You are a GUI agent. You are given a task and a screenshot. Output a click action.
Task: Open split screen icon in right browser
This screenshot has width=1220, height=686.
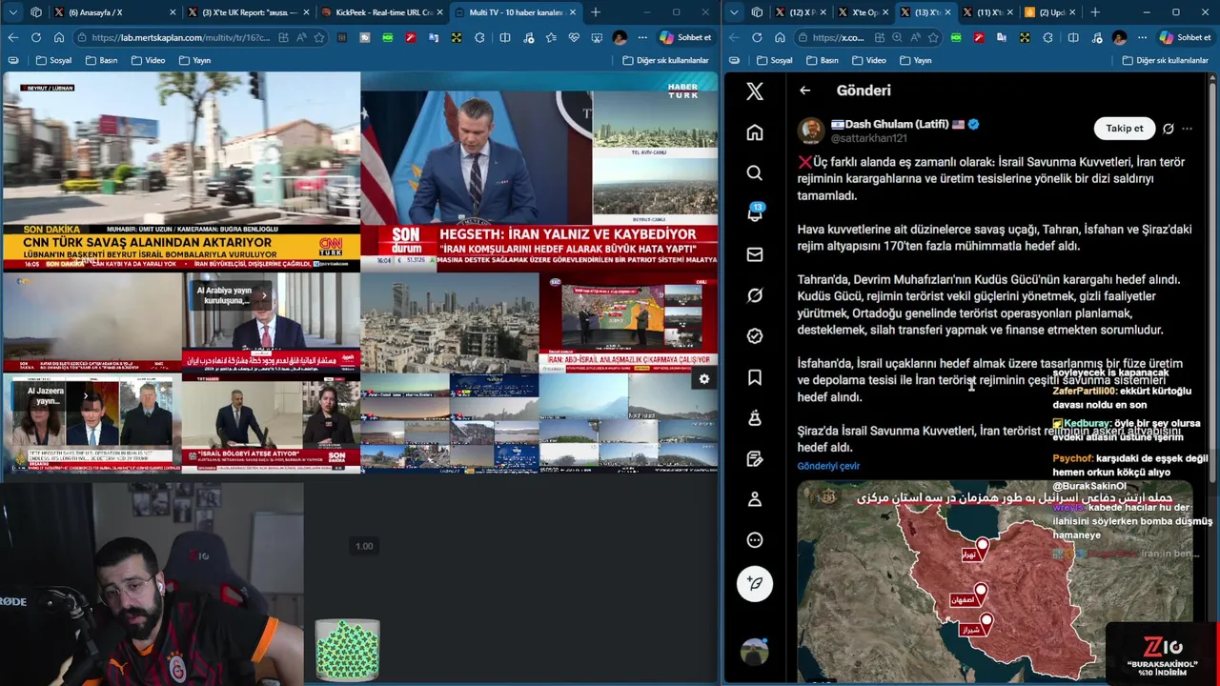tap(1072, 37)
